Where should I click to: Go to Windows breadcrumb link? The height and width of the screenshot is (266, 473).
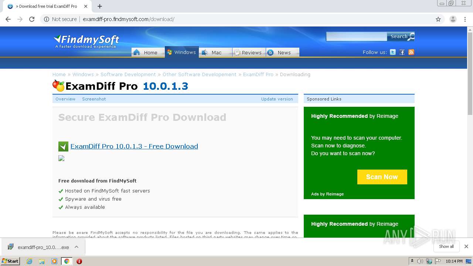pos(83,74)
